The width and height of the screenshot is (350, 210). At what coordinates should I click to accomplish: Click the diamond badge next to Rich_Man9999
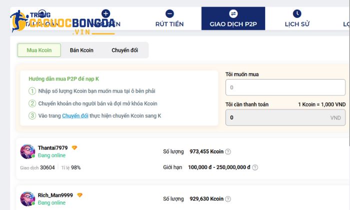point(79,195)
